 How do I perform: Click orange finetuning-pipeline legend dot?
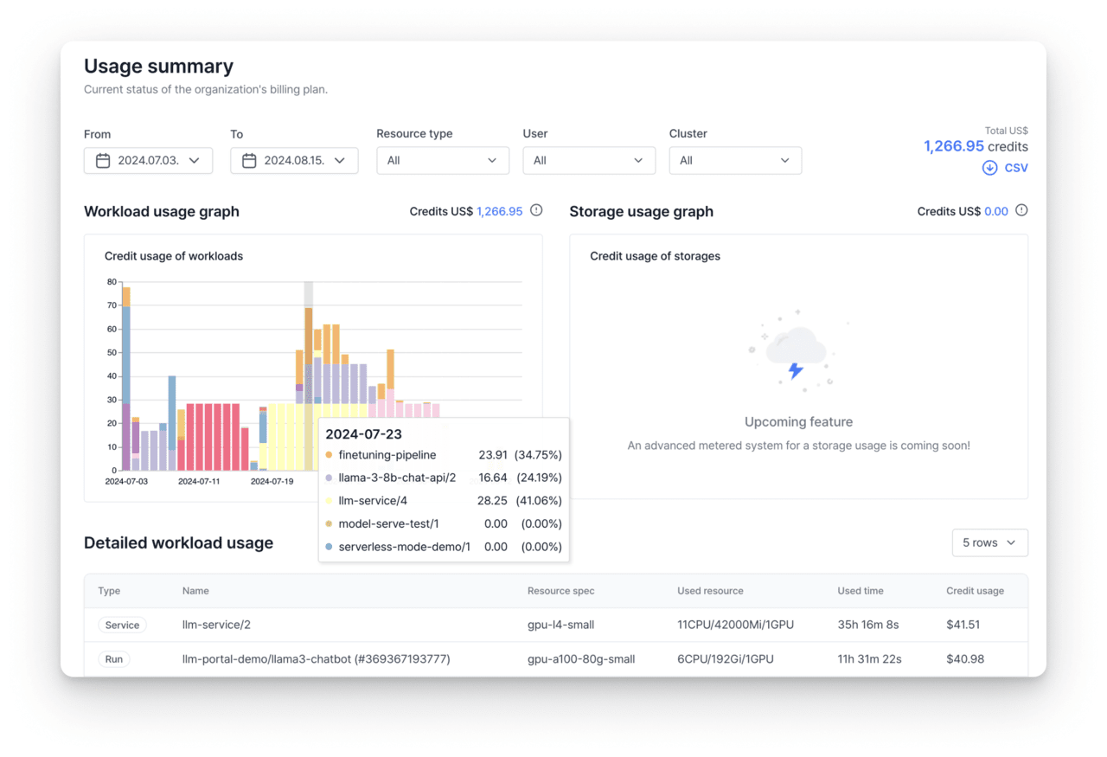click(x=329, y=455)
